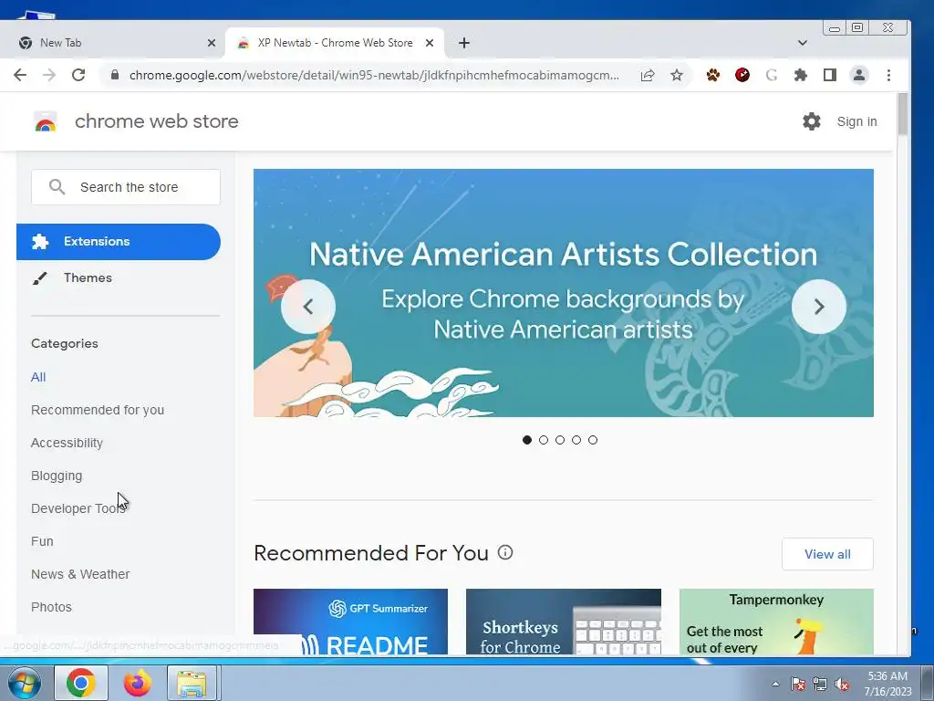Select the third carousel dot

coord(560,440)
